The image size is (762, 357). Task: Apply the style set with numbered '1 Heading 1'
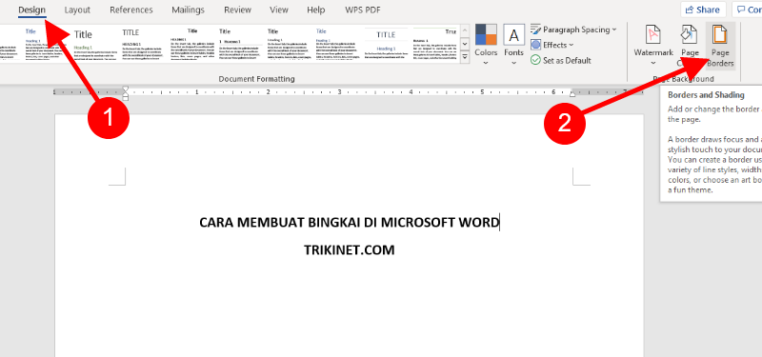241,43
